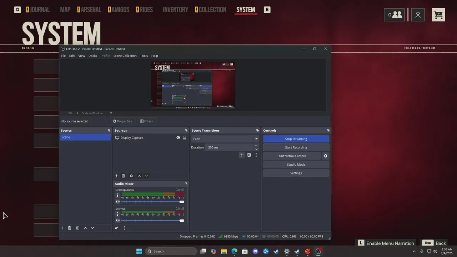Pop out the Scene Transitions dock
This screenshot has height=257, width=457.
pos(257,130)
